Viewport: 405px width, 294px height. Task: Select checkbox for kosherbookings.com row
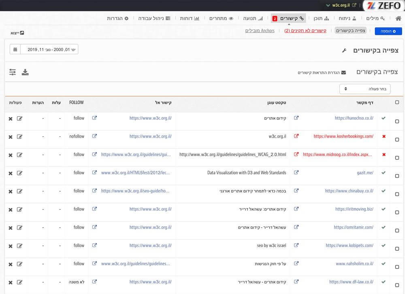tap(397, 139)
